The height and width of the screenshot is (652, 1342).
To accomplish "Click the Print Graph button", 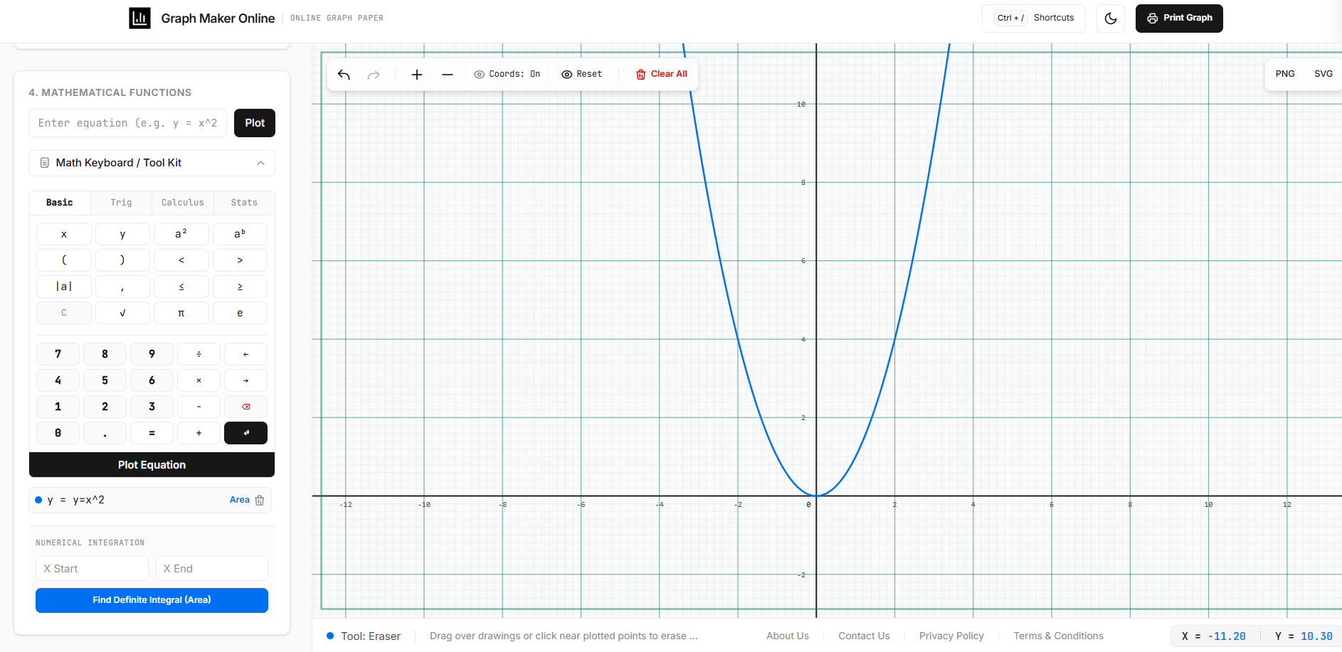I will click(x=1179, y=18).
